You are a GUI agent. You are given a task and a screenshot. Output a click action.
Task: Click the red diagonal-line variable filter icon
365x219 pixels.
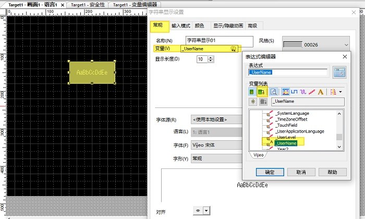[312, 92]
